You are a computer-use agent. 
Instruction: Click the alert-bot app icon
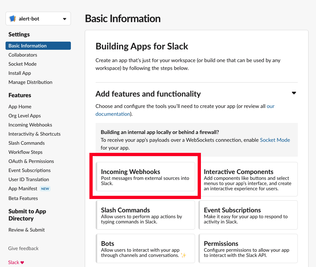(x=12, y=19)
